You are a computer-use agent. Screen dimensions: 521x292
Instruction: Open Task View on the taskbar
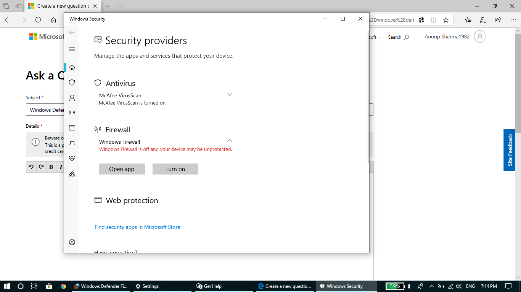point(34,286)
